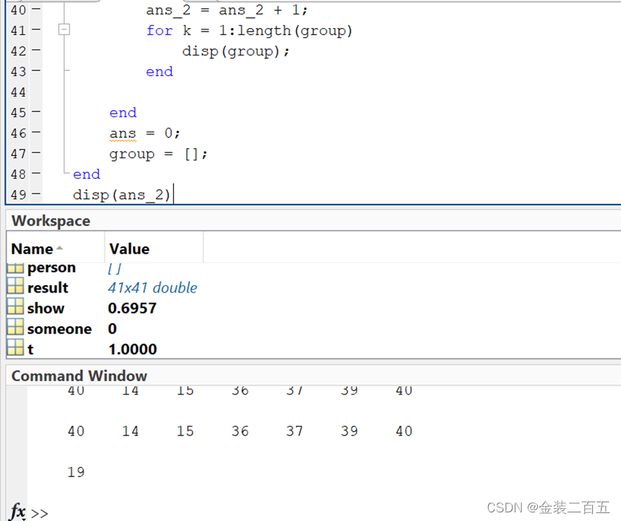This screenshot has width=621, height=521.
Task: Click the value 1.0000 of t
Action: point(133,349)
